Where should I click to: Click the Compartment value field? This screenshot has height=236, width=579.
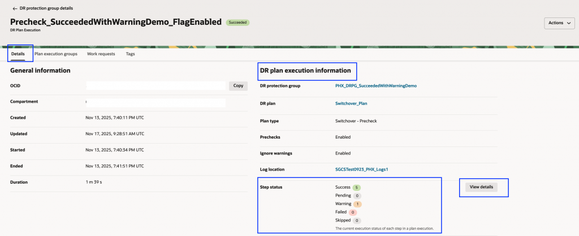click(155, 103)
